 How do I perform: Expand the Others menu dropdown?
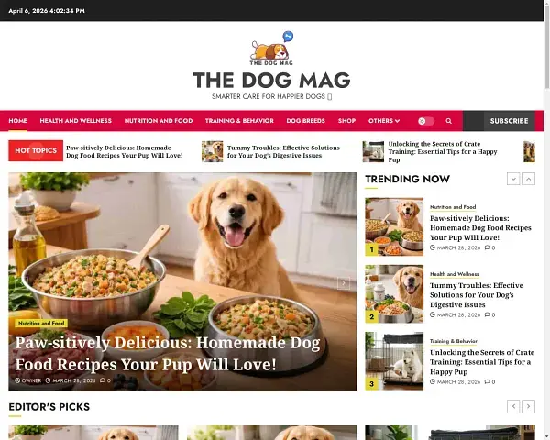(x=384, y=121)
